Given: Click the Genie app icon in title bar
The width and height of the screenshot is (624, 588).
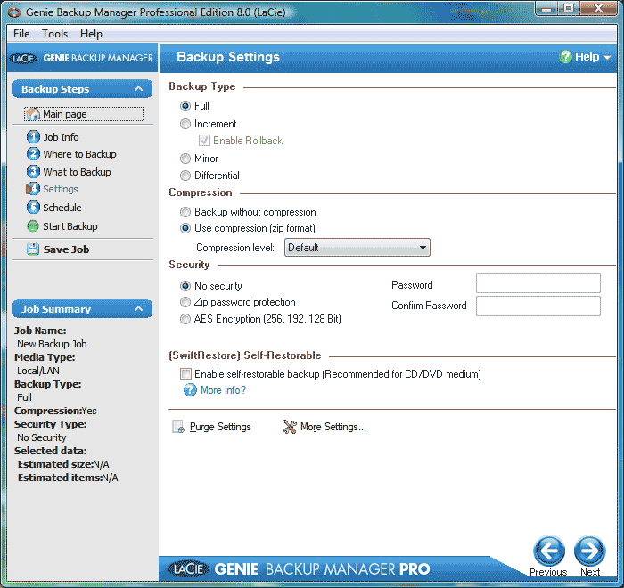Looking at the screenshot, I should pos(14,12).
